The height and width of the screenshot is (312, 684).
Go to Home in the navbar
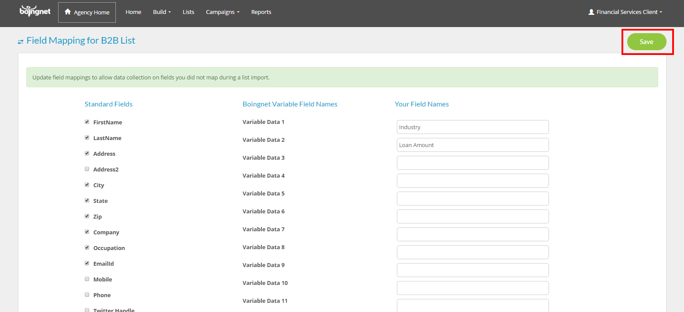click(x=133, y=12)
